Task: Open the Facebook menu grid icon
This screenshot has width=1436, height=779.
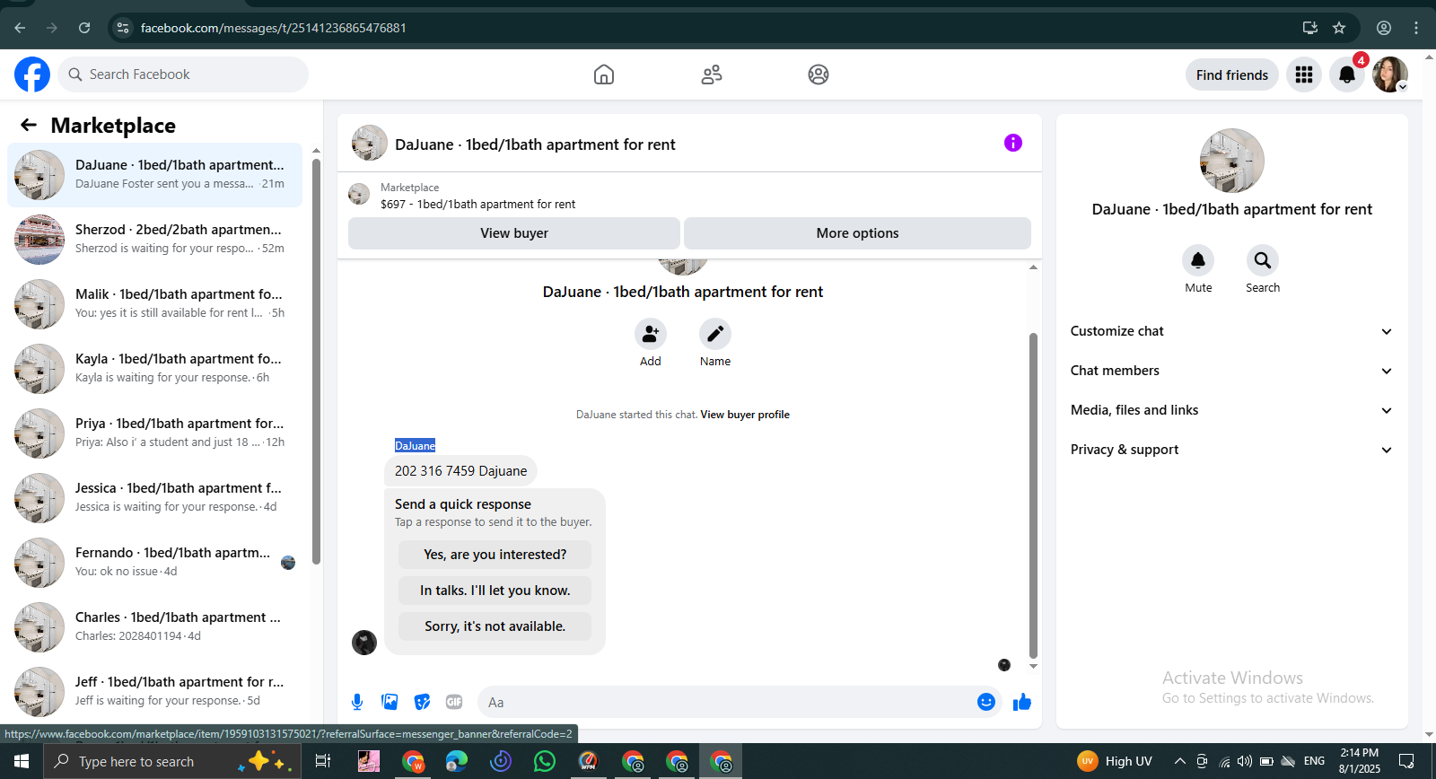Action: tap(1304, 74)
